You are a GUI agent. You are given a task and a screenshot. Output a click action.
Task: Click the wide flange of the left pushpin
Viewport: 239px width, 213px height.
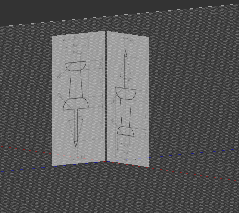point(76,104)
